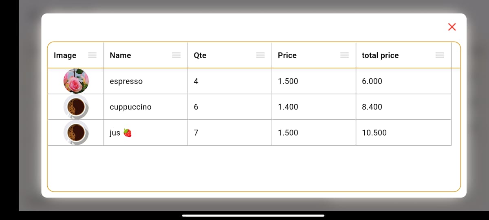Open the total price column menu icon
Screen dimensions: 489x220
point(440,55)
